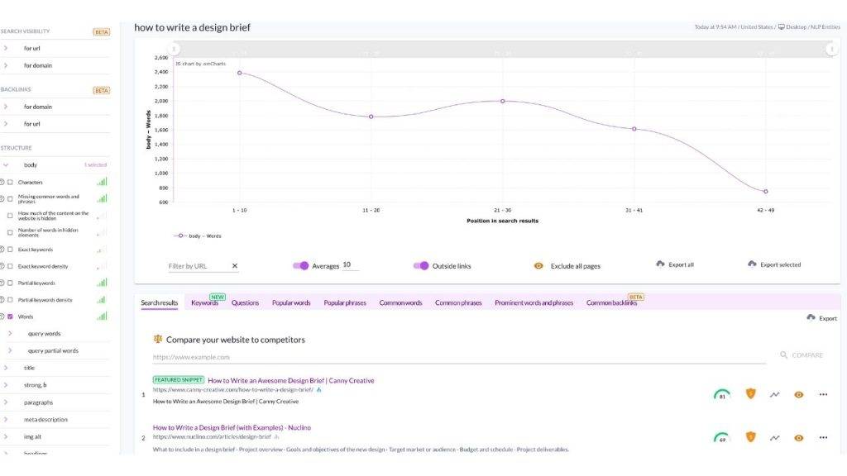The height and width of the screenshot is (476, 847).
Task: Open the Common words tab
Action: (x=400, y=302)
